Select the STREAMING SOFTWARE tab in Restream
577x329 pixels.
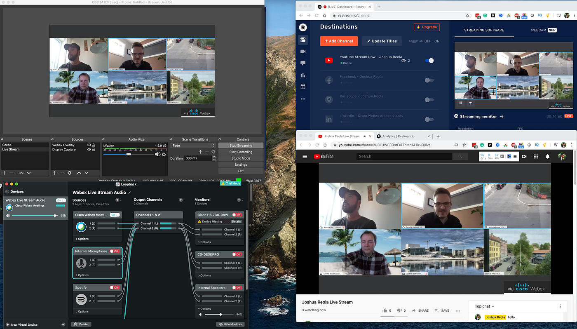[x=484, y=30]
